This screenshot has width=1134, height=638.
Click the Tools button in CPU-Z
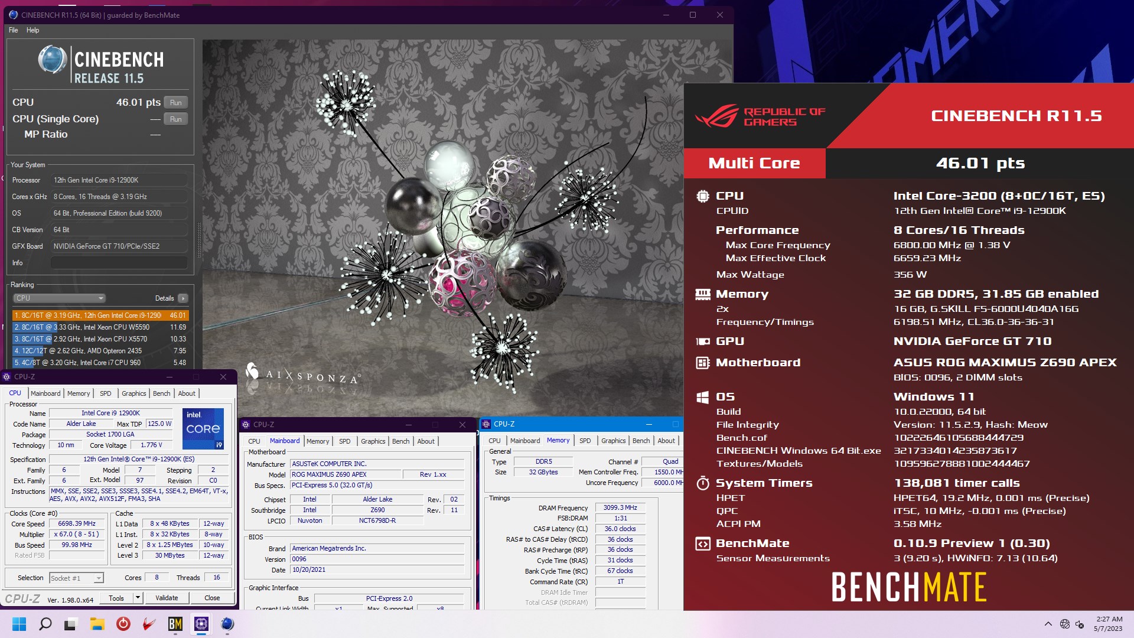[x=116, y=598]
